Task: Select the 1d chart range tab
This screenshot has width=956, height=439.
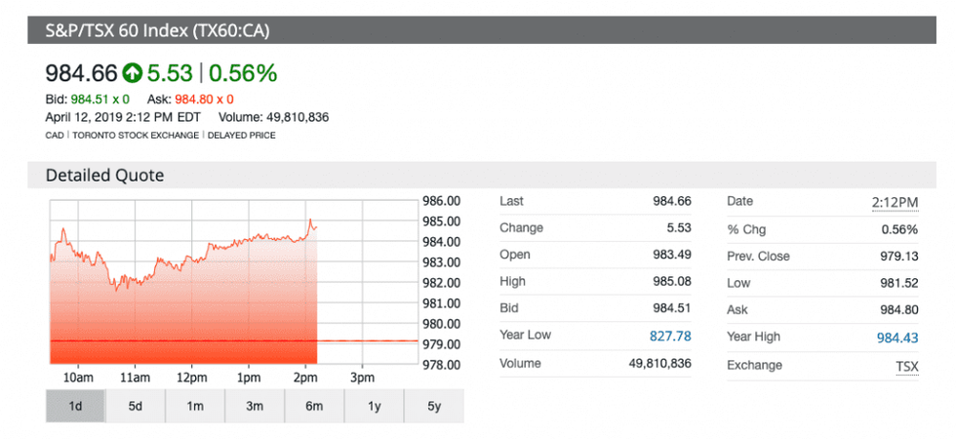Action: click(75, 406)
